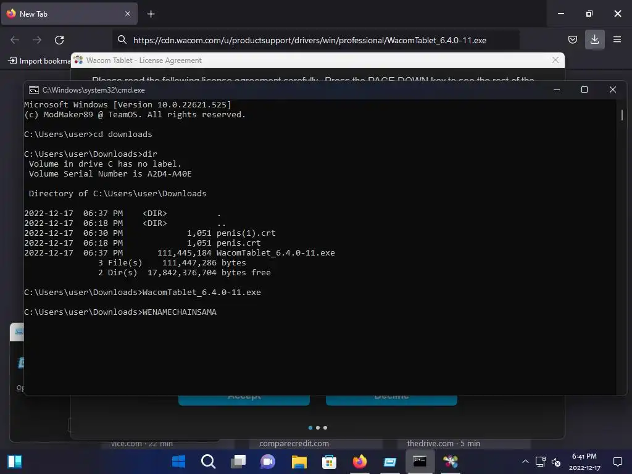Switch to Wacom installer taskbar icon
Screen dimensions: 632x474
pos(450,462)
